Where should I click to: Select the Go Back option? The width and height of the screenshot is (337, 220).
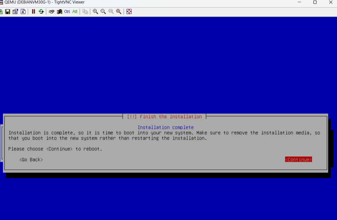coord(31,160)
